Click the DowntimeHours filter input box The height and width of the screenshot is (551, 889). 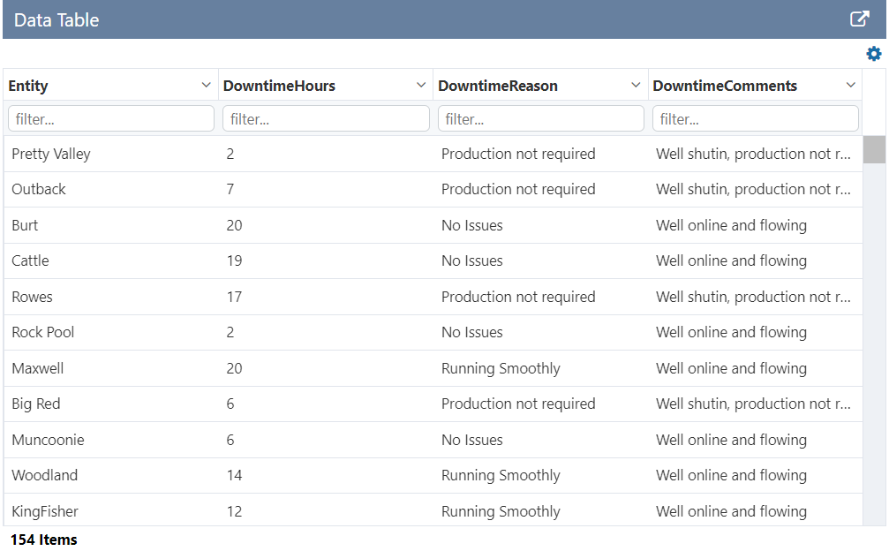tap(325, 117)
